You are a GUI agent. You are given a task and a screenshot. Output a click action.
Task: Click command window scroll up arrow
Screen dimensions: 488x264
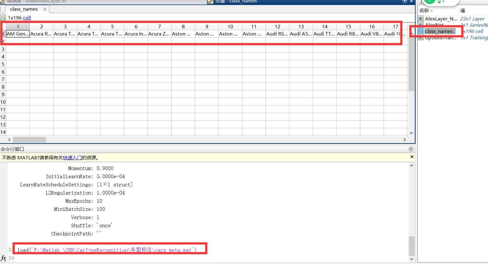click(x=412, y=166)
